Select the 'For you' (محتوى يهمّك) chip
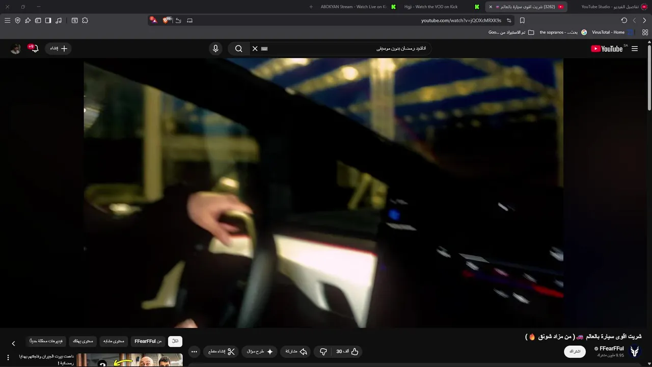The width and height of the screenshot is (652, 367). [83, 341]
